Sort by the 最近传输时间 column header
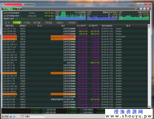154x119 pixels. [107, 26]
